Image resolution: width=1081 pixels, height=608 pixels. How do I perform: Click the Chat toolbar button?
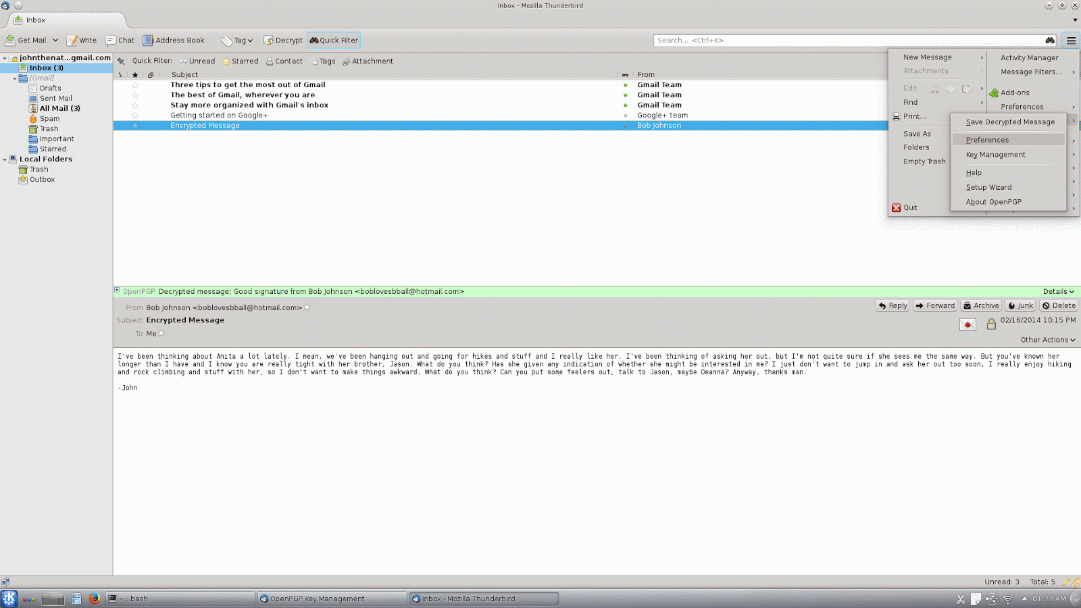pyautogui.click(x=120, y=41)
